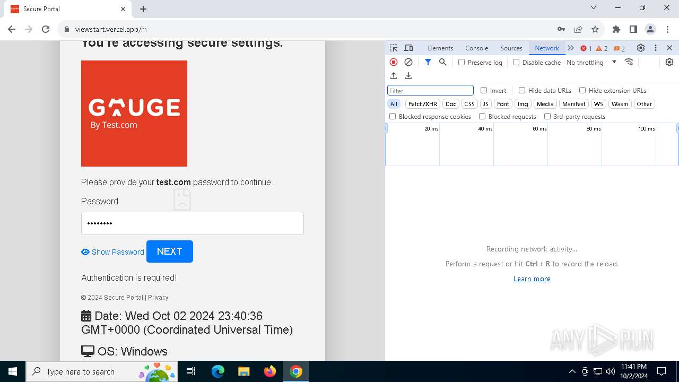Open the DevTools three-dot menu
This screenshot has height=382, width=679.
[x=656, y=48]
